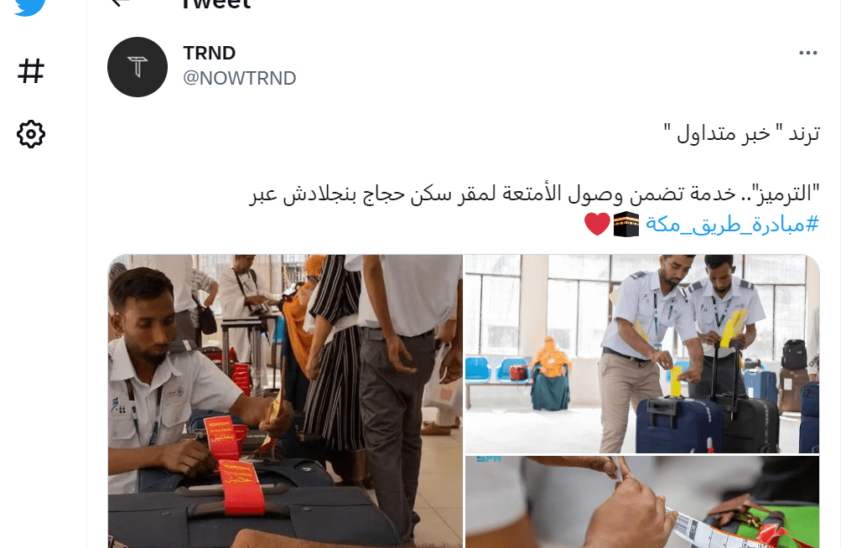Open the Explore hashtag icon in sidebar
The height and width of the screenshot is (548, 846).
(31, 70)
